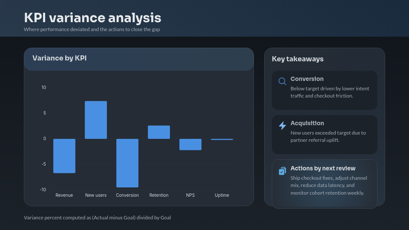Viewport: 409px width, 230px height.
Task: Select the Actions by next review heading
Action: point(323,168)
